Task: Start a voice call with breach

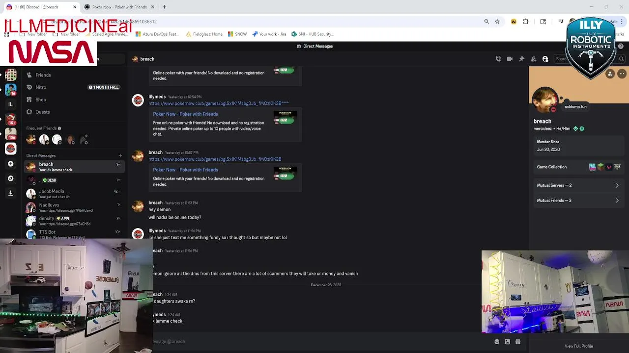Action: 498,59
